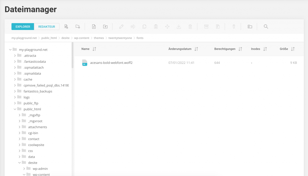
Task: Expand the .fantasticodata folder
Action: 15,61
